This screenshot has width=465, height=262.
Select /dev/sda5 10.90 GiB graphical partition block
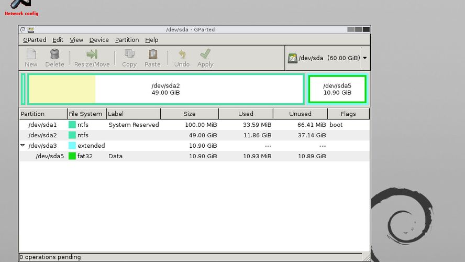[337, 89]
